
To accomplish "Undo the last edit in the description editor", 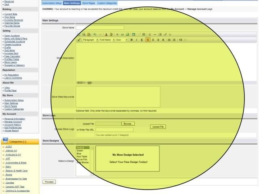I will point(95,34).
